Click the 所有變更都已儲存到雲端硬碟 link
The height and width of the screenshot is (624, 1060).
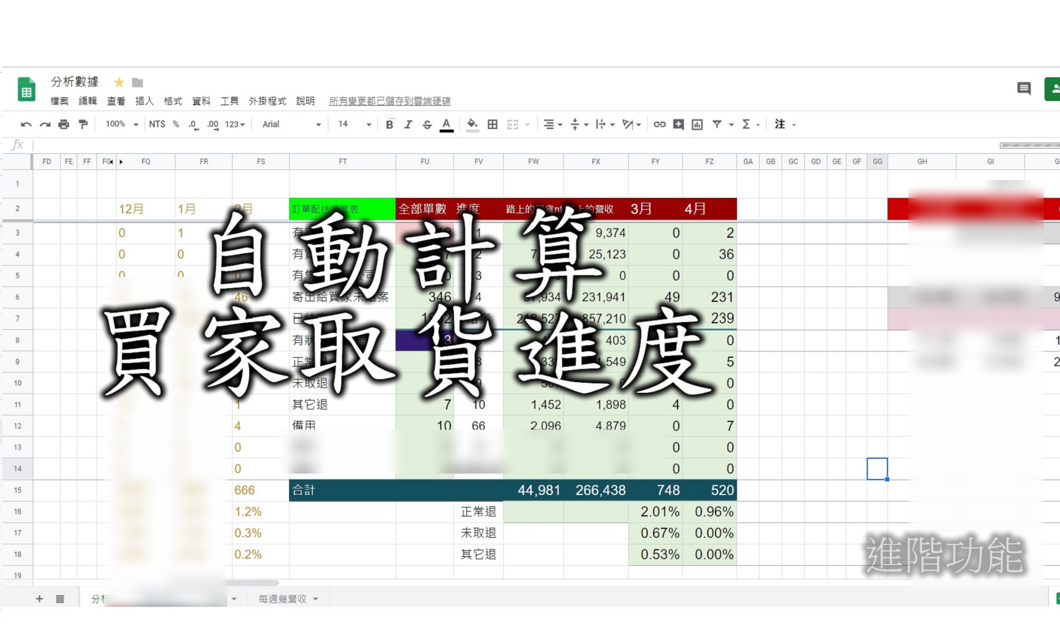coord(390,101)
